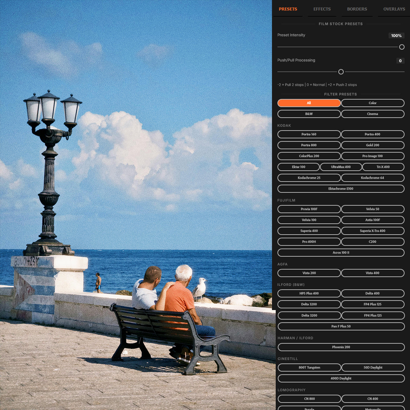Select the Agfa Vista 200 preset

click(x=309, y=273)
